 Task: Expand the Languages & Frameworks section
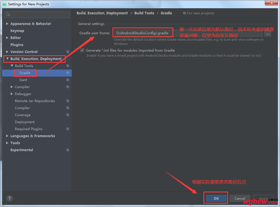coord(7,136)
